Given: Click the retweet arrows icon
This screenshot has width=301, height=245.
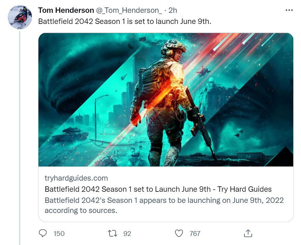Looking at the screenshot, I should coord(113,233).
